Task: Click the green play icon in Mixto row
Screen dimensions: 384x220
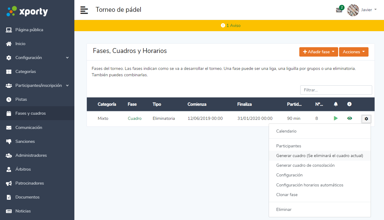Action: 335,118
